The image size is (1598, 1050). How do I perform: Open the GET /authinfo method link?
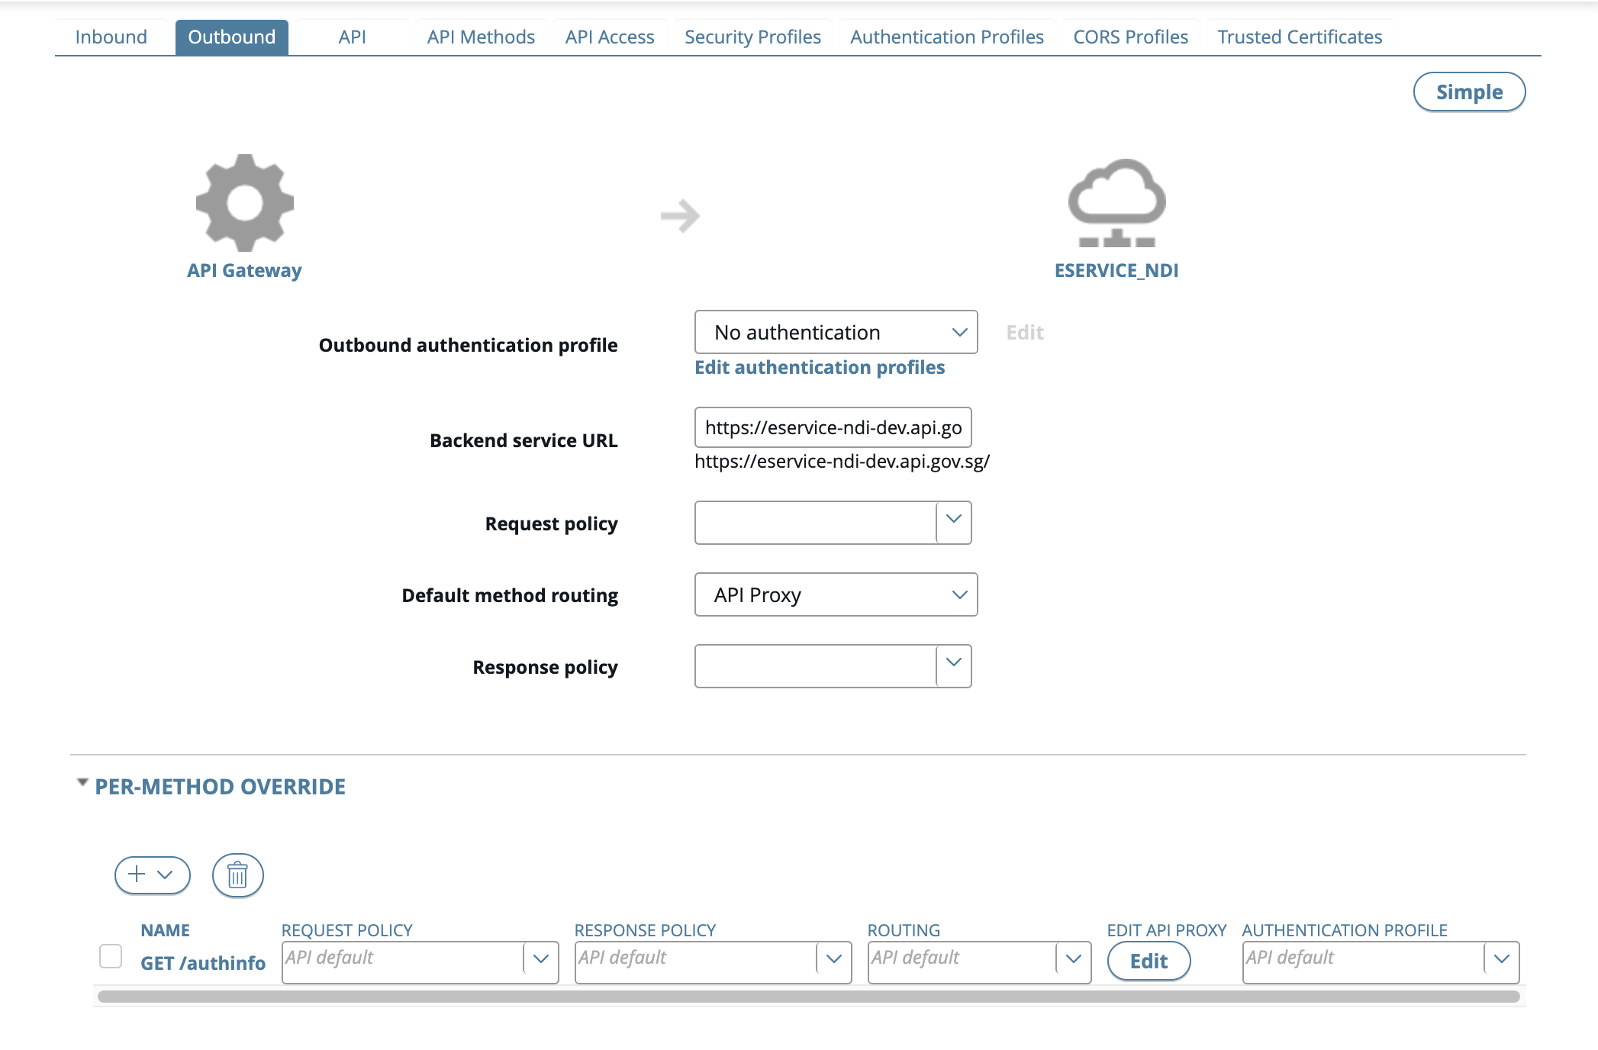coord(203,963)
